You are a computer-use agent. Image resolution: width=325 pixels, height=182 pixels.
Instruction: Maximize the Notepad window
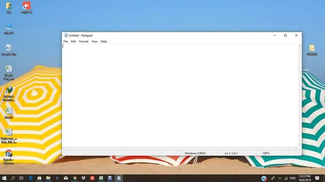point(285,35)
